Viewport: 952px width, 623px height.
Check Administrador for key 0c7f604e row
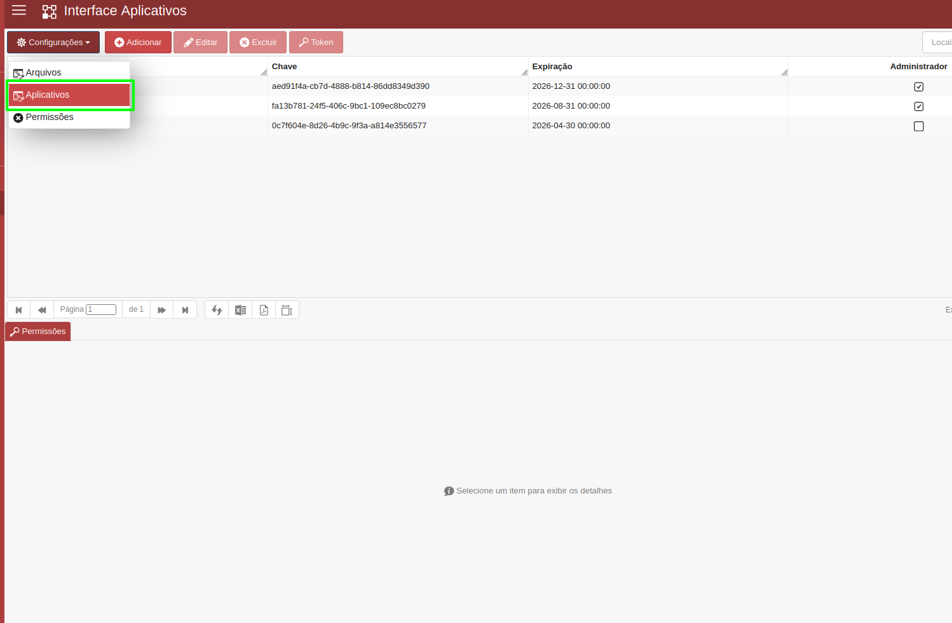click(x=918, y=126)
